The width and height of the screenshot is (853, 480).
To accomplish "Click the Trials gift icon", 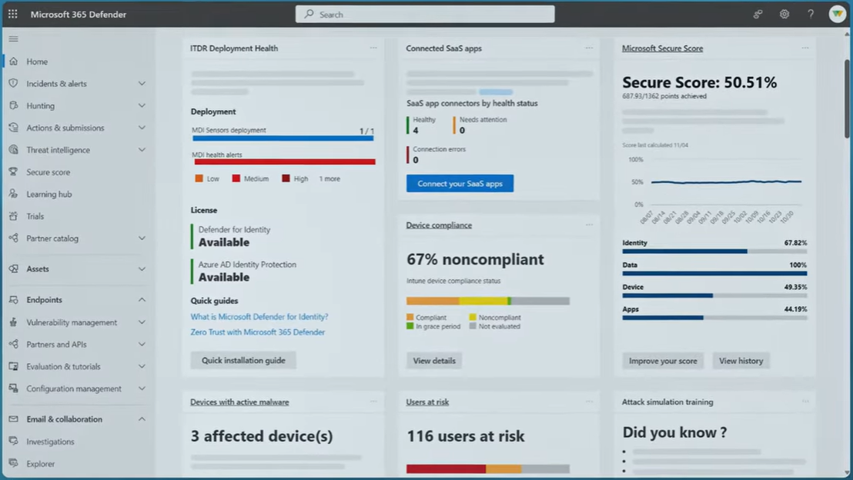I will pos(14,216).
